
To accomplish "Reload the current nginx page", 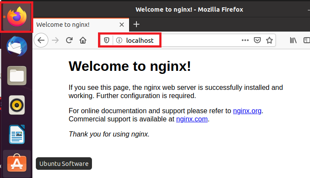I will point(69,40).
